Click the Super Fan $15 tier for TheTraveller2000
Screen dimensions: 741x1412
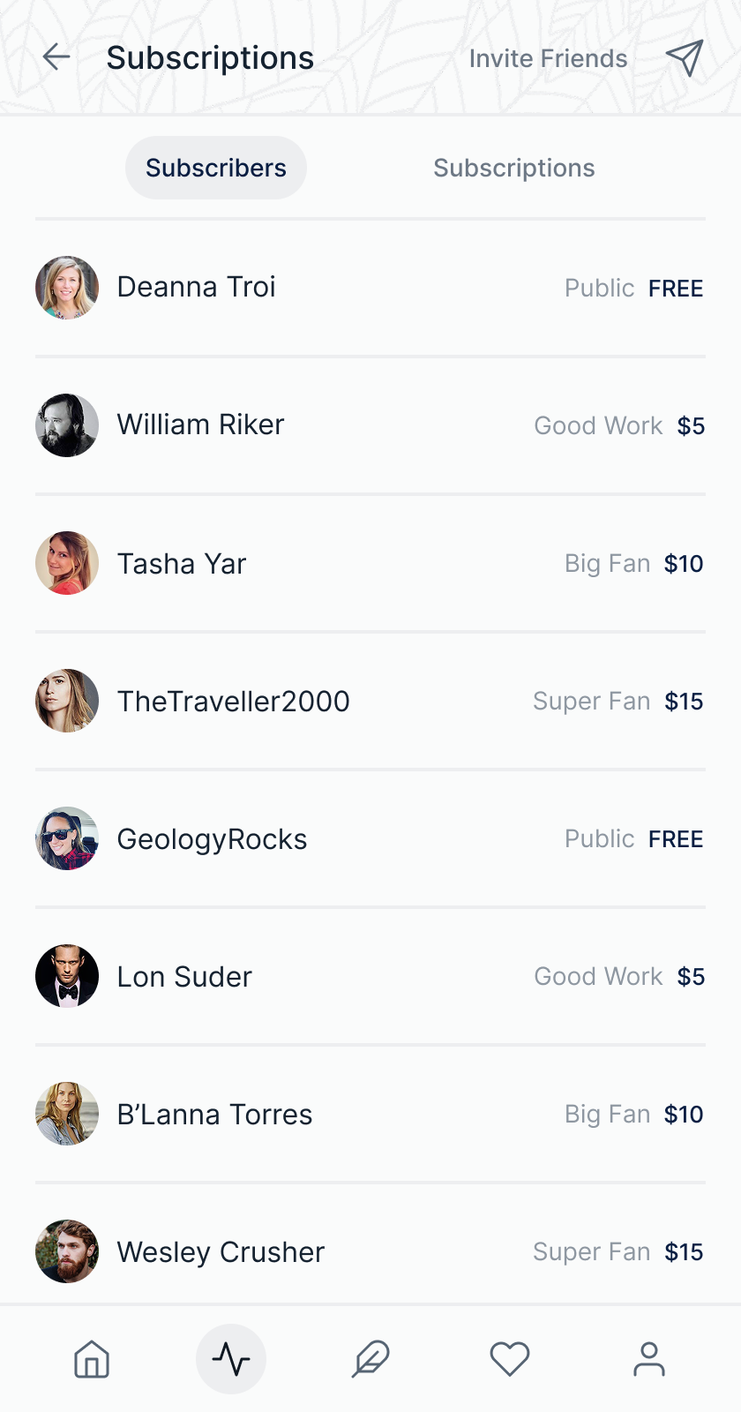point(617,702)
